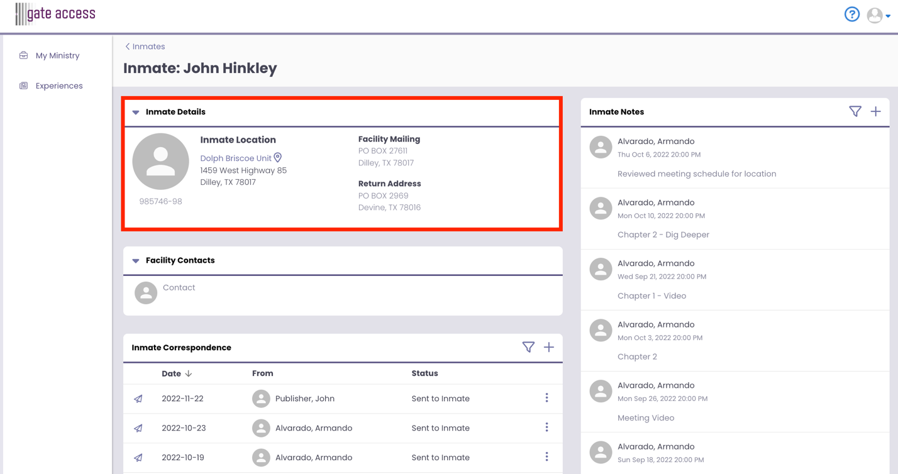
Task: Open options menu for 2022-10-19 correspondence
Action: 546,457
